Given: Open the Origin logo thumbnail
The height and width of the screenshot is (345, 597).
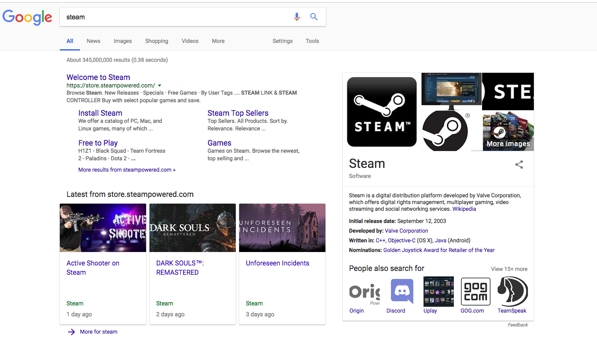Looking at the screenshot, I should click(x=365, y=292).
